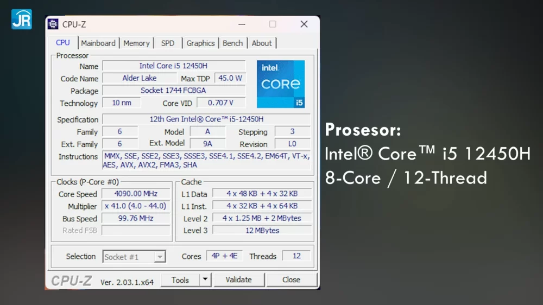Click the Revision value L0
Image resolution: width=543 pixels, height=305 pixels.
tap(292, 144)
